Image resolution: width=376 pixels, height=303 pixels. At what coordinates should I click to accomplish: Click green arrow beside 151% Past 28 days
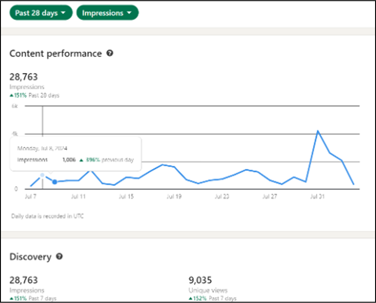[11, 96]
